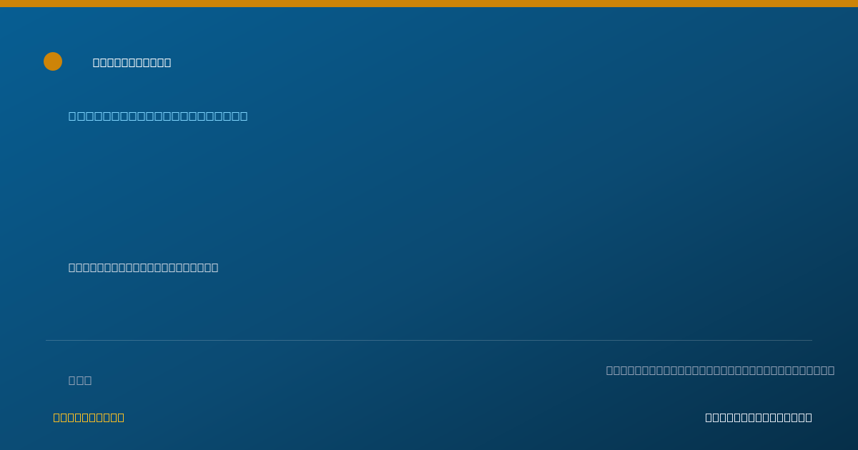Click the last character of the light blue headline
This screenshot has height=450, width=858.
coord(243,116)
